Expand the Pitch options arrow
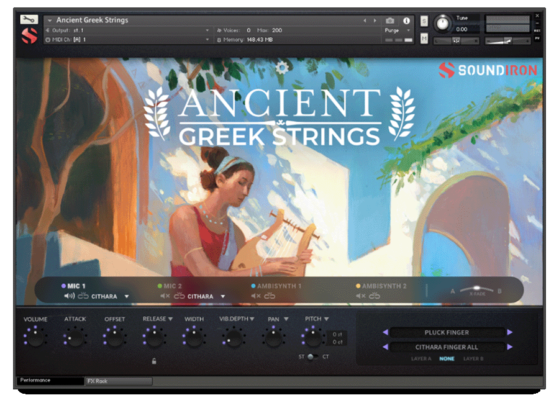The width and height of the screenshot is (559, 413). coord(326,319)
